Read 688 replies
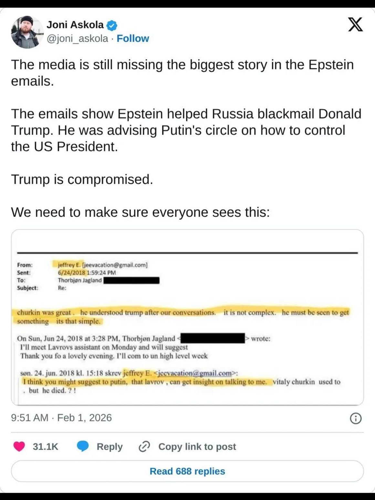This screenshot has height=500, width=375. 187,471
